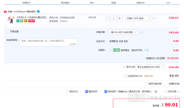Click the official discount -¥36.00 amount

point(173,67)
